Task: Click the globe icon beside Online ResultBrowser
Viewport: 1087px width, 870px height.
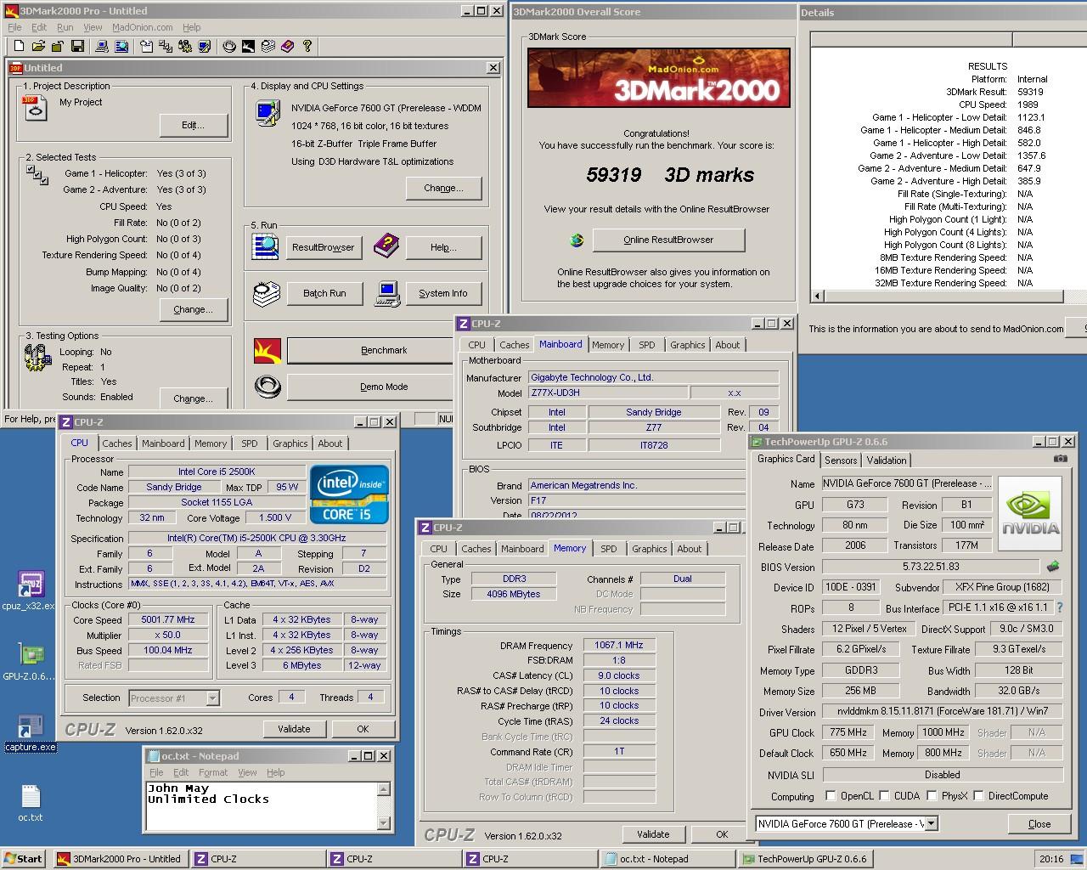Action: [x=577, y=240]
